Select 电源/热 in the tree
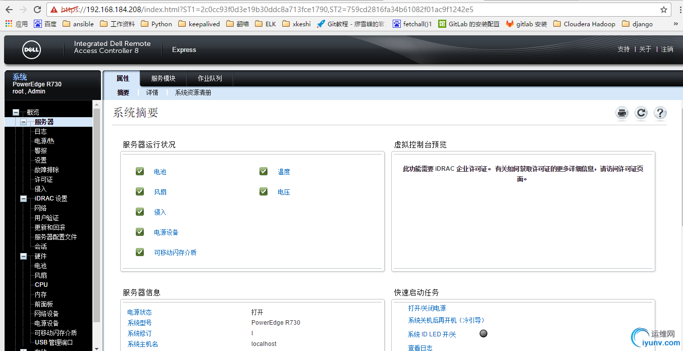This screenshot has height=351, width=683. tap(44, 141)
